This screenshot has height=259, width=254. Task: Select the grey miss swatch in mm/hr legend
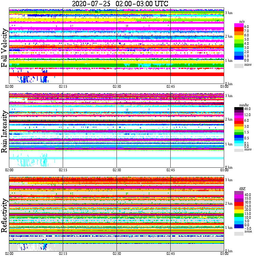coord(239,150)
